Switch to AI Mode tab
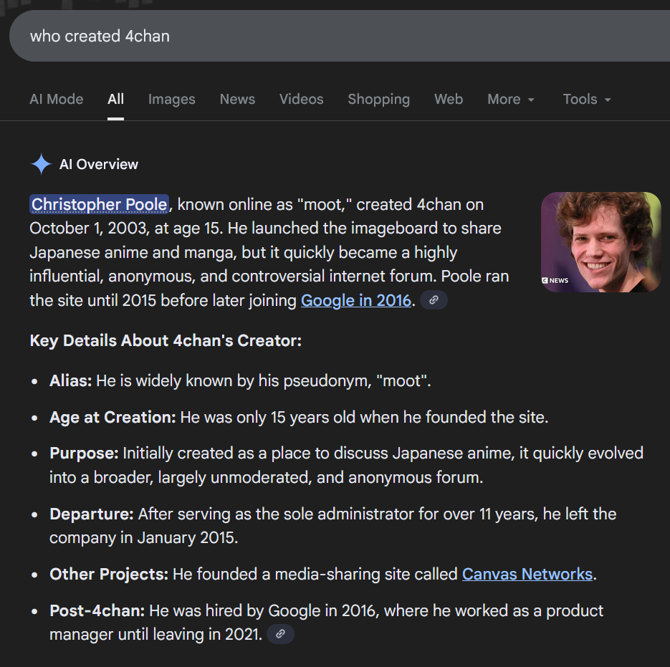Viewport: 670px width, 667px height. click(x=57, y=99)
